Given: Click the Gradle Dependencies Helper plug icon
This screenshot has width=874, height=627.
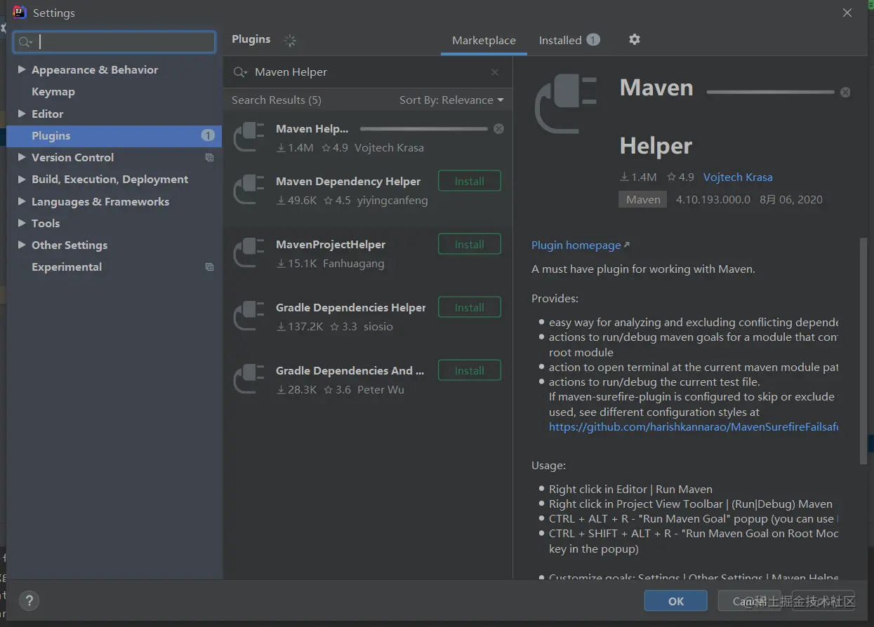Looking at the screenshot, I should point(249,316).
